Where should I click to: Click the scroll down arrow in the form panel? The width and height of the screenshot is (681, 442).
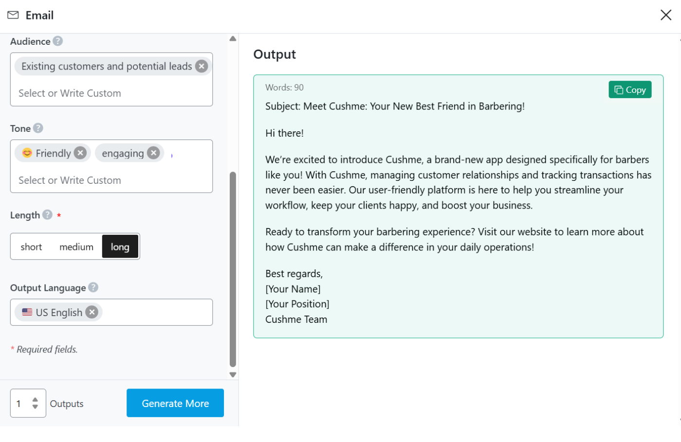click(x=233, y=375)
